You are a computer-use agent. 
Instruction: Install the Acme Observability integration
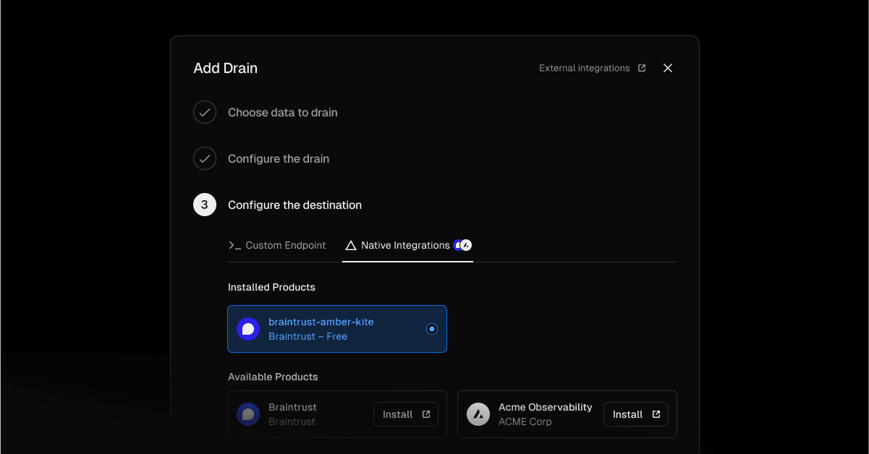tap(635, 414)
